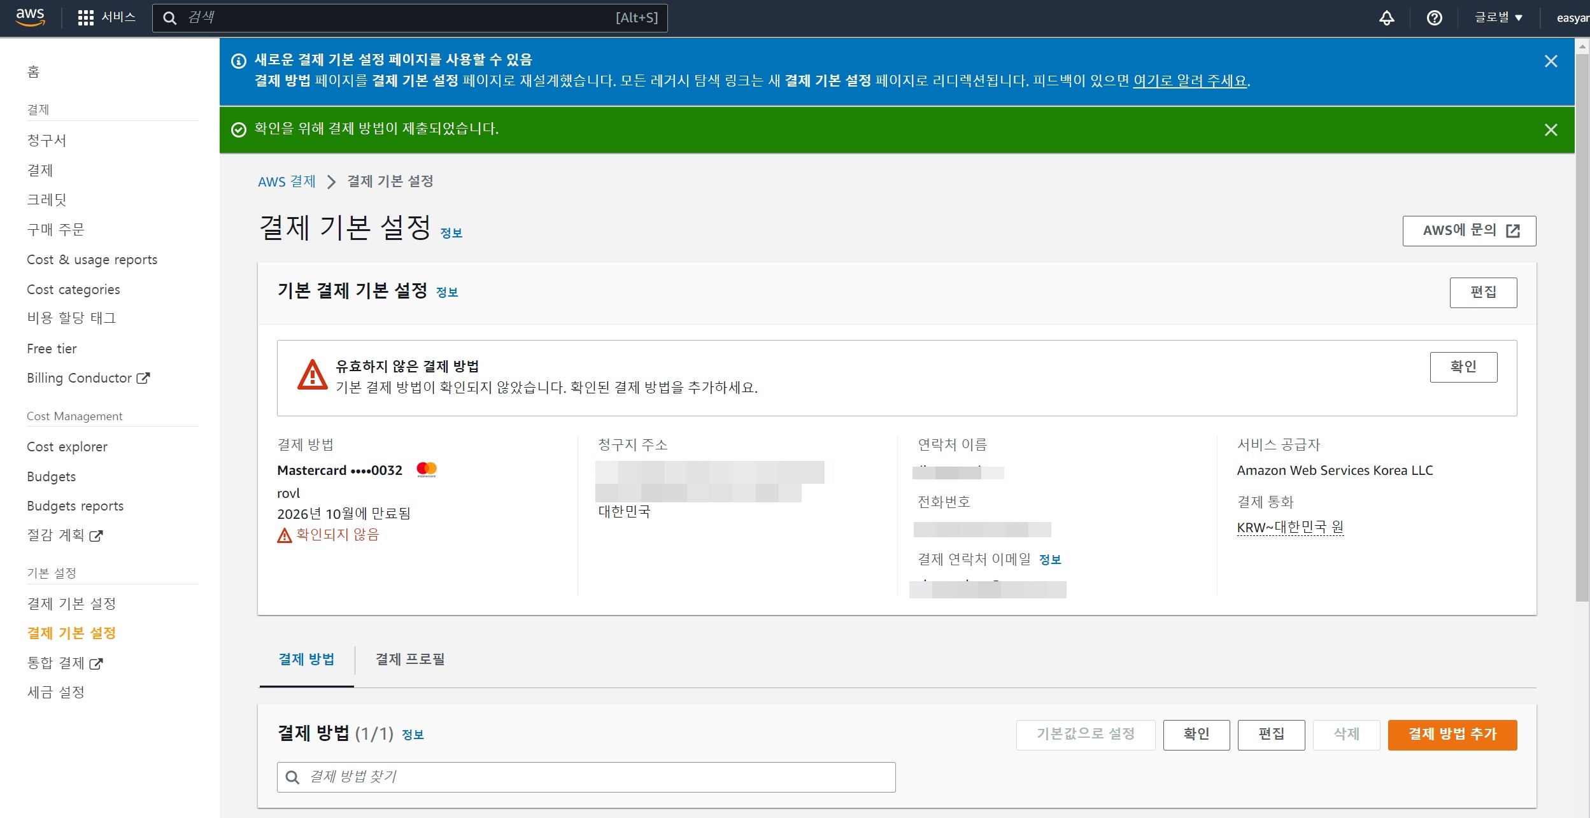Open Budgets reports in sidebar

tap(75, 506)
